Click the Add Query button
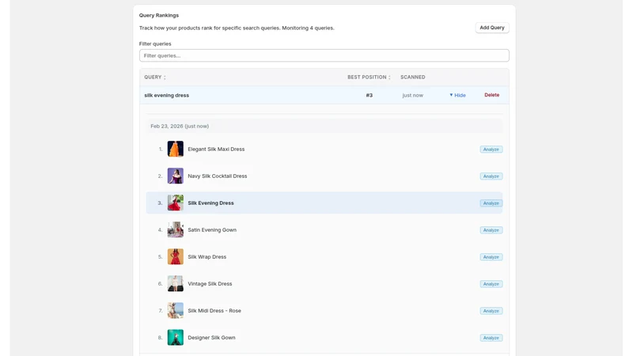 pyautogui.click(x=491, y=28)
